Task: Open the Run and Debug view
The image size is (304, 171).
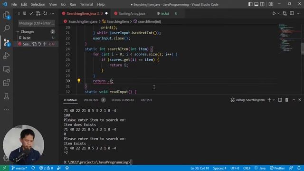Action: point(6,56)
